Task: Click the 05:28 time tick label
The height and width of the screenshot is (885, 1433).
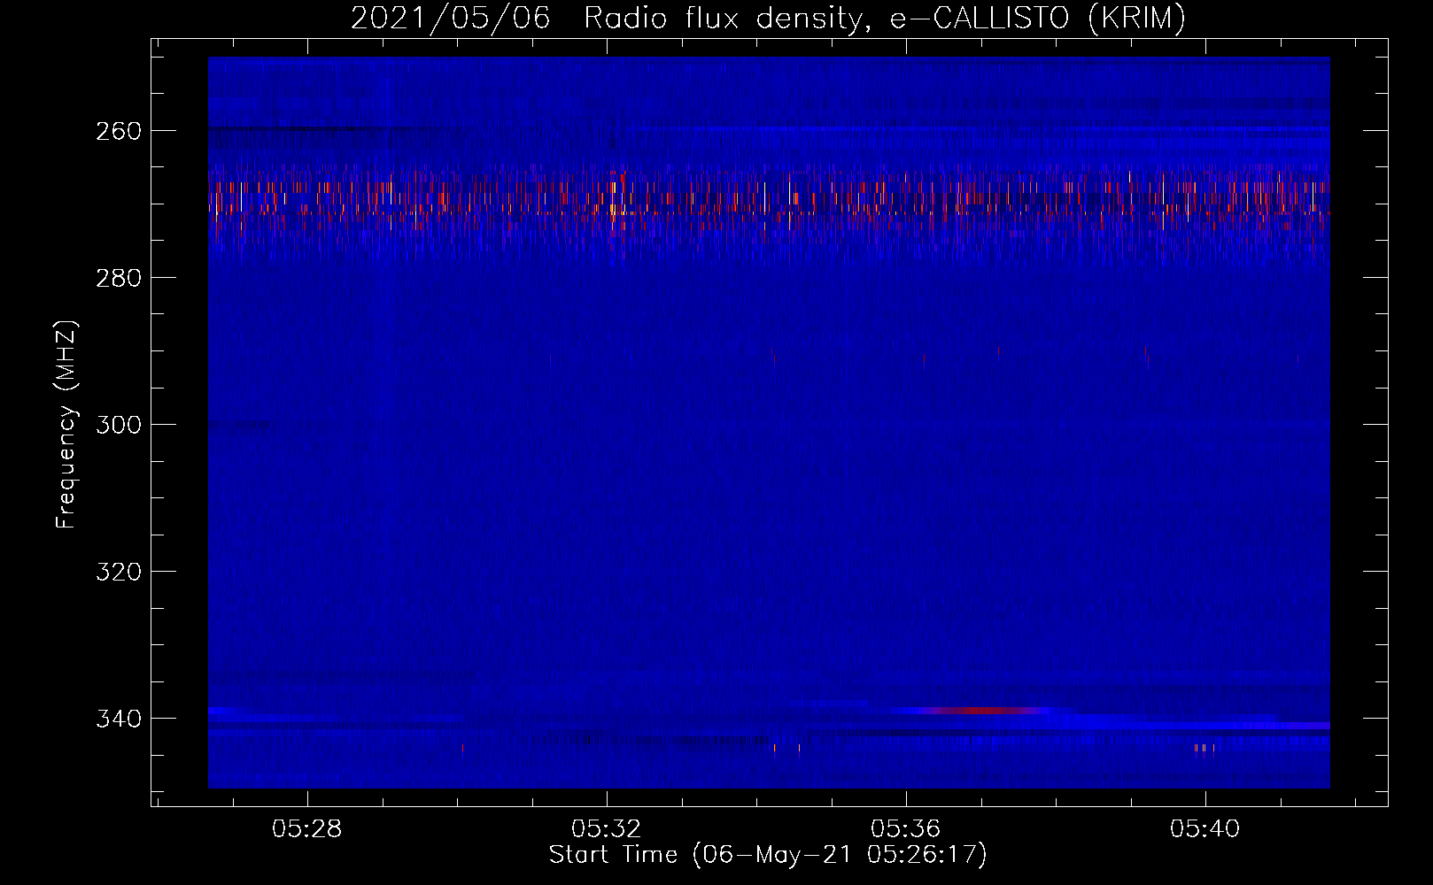Action: tap(307, 829)
